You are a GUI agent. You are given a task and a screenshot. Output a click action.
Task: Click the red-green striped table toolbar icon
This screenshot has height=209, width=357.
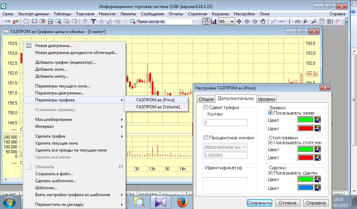click(42, 22)
